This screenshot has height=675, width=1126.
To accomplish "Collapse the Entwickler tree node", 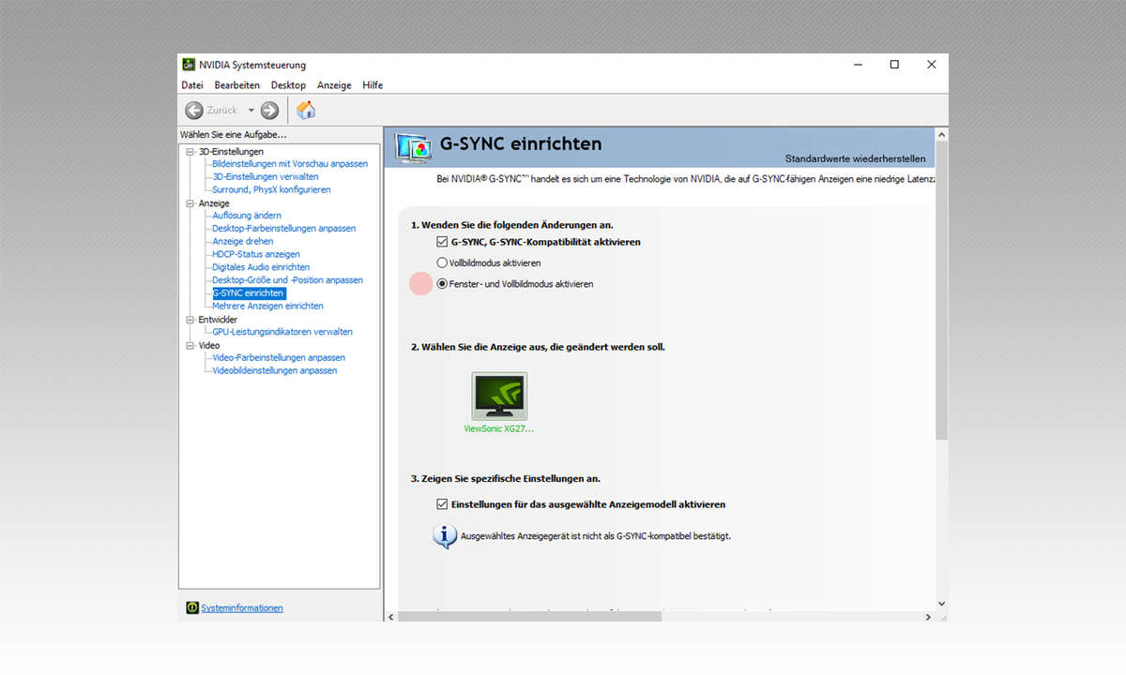I will click(x=190, y=320).
